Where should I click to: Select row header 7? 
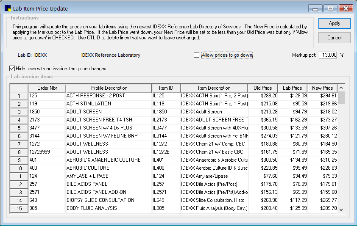19,144
